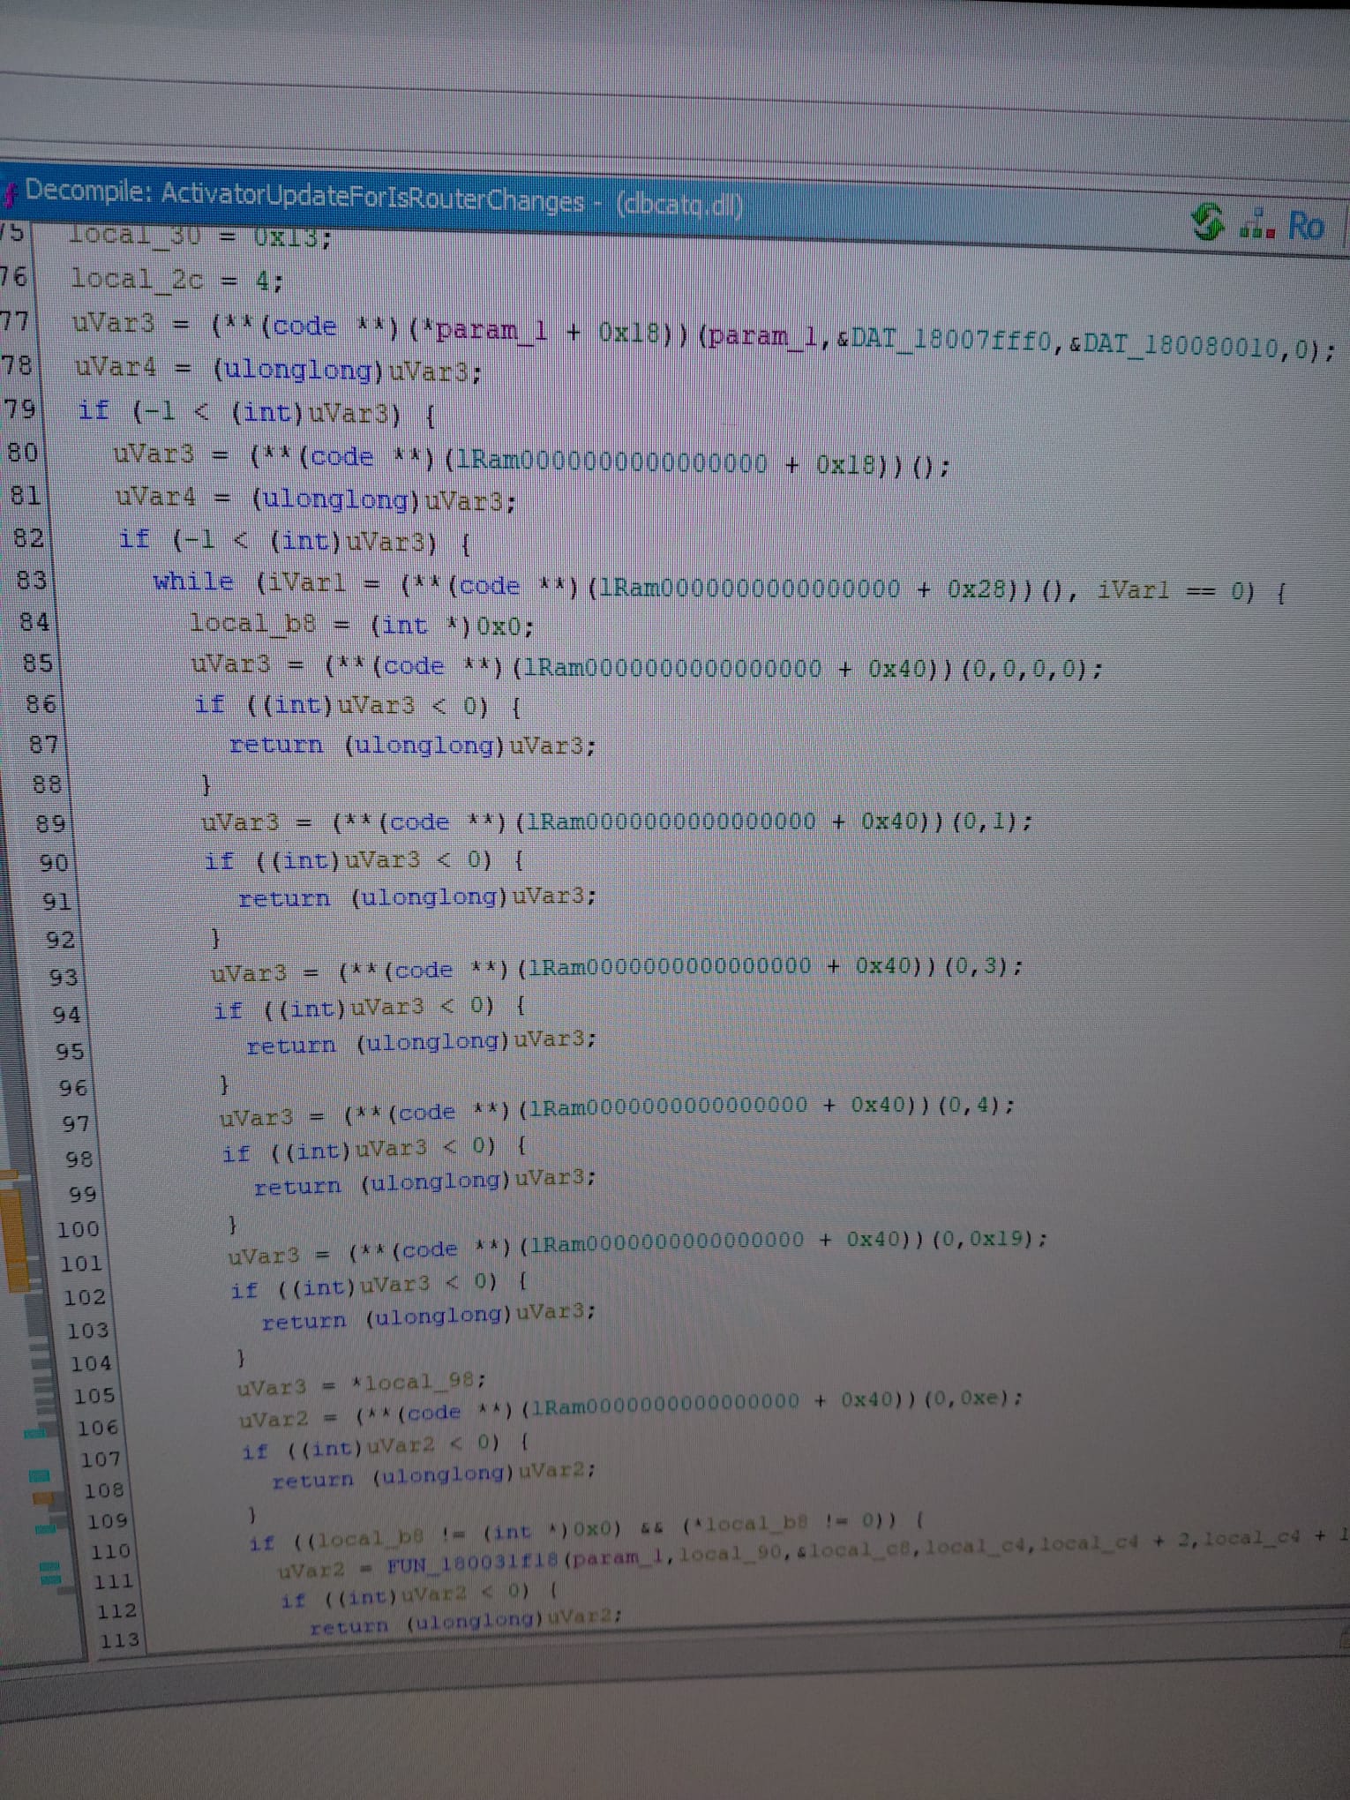1350x1800 pixels.
Task: Click uVar3 assignment on line 80
Action: point(531,459)
